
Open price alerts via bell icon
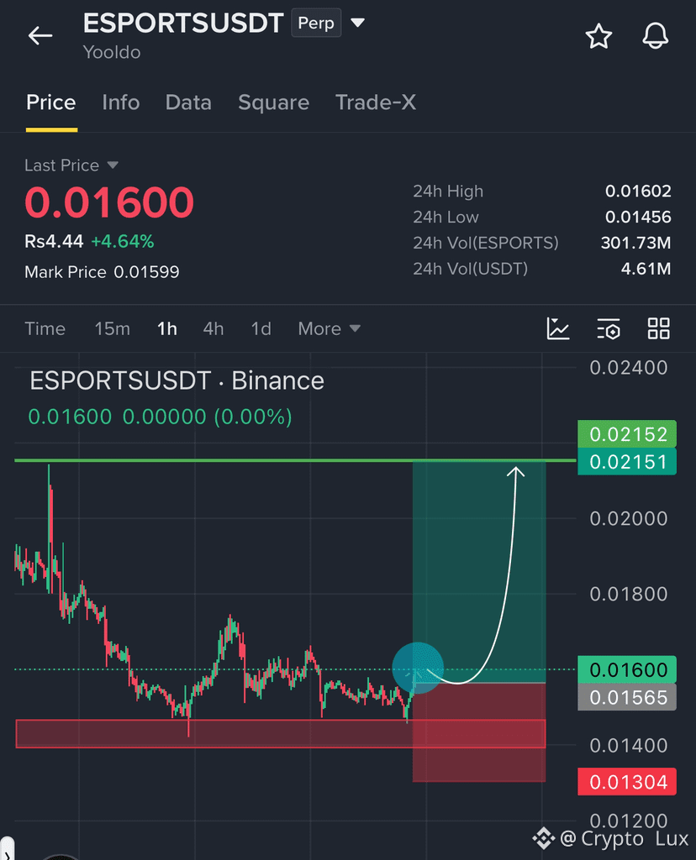[x=656, y=36]
